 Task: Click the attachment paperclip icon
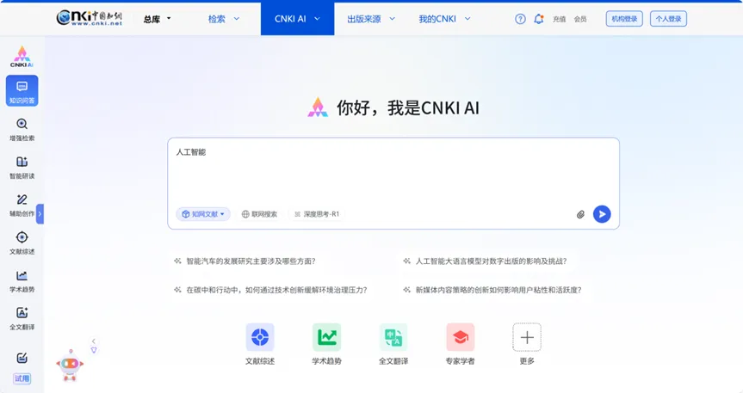[x=580, y=214]
